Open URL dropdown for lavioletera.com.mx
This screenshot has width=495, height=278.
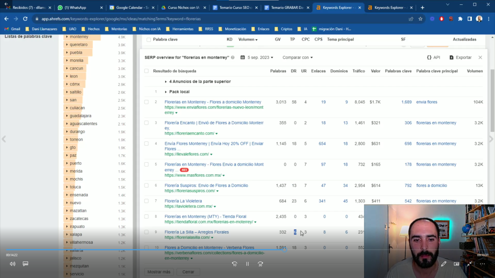pos(215,207)
